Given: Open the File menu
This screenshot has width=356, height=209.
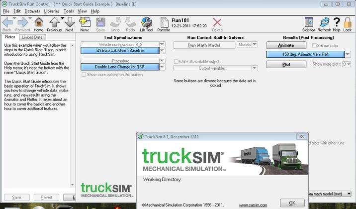Looking at the screenshot, I should (6, 11).
